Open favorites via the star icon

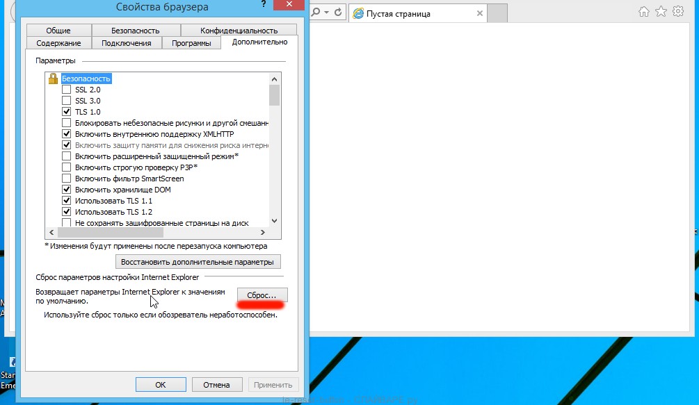[x=661, y=12]
